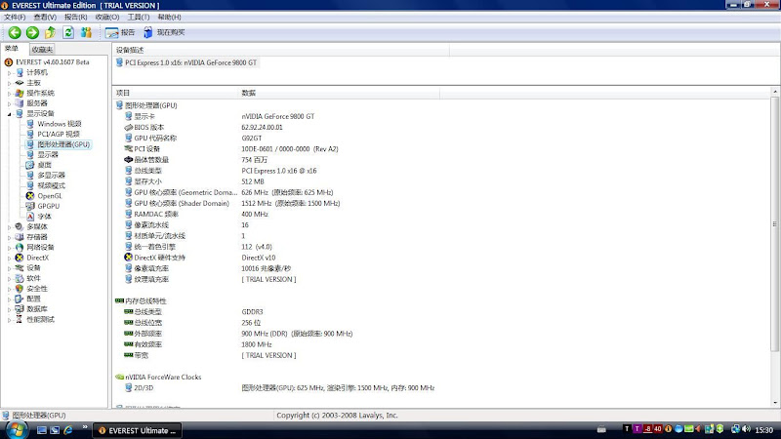Click the 字体 fonts icon in tree
Image resolution: width=781 pixels, height=439 pixels.
point(30,217)
